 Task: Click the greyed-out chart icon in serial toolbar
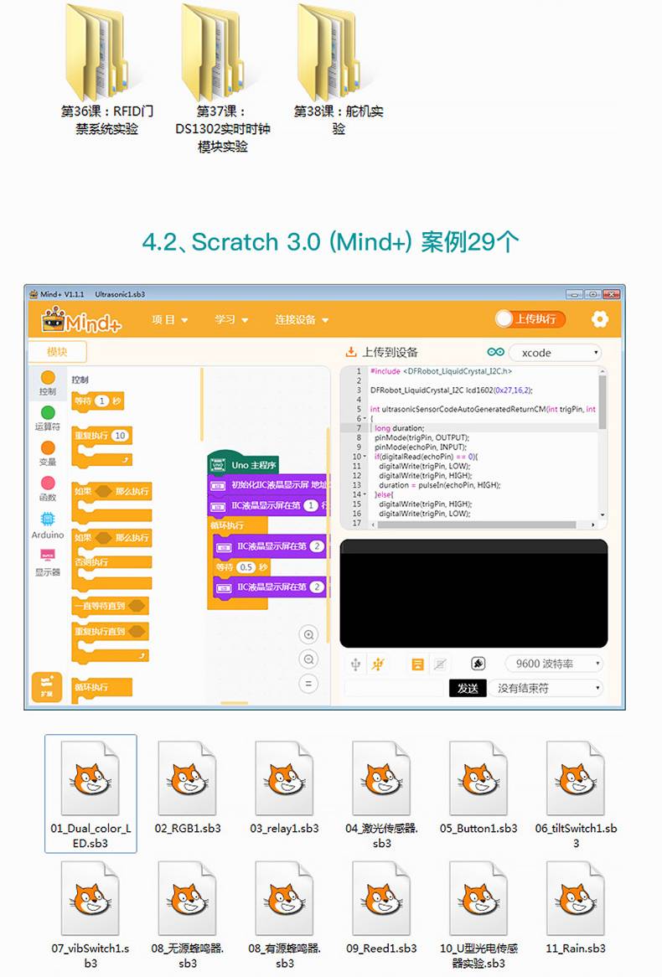[440, 664]
